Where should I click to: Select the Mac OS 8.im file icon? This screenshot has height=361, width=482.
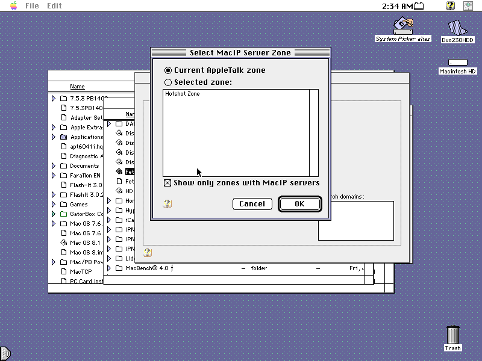[64, 252]
